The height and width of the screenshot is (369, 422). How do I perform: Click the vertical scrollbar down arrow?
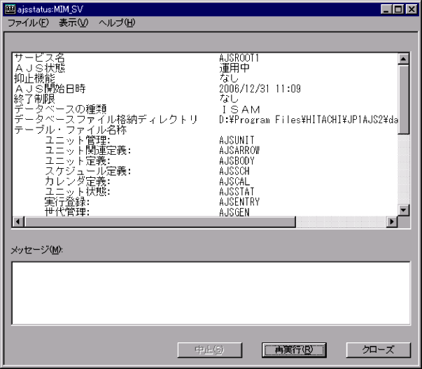[403, 210]
